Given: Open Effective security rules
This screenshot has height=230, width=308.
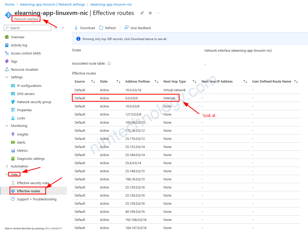Looking at the screenshot, I should (x=33, y=183).
